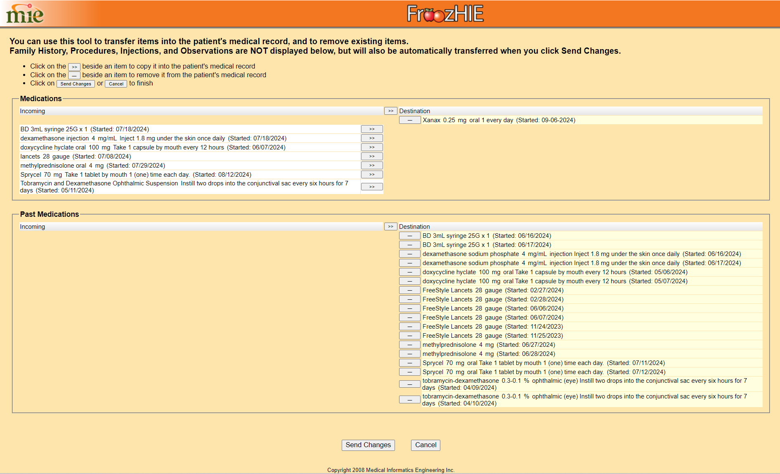Copy dexamethasone injection to destination

tap(371, 138)
